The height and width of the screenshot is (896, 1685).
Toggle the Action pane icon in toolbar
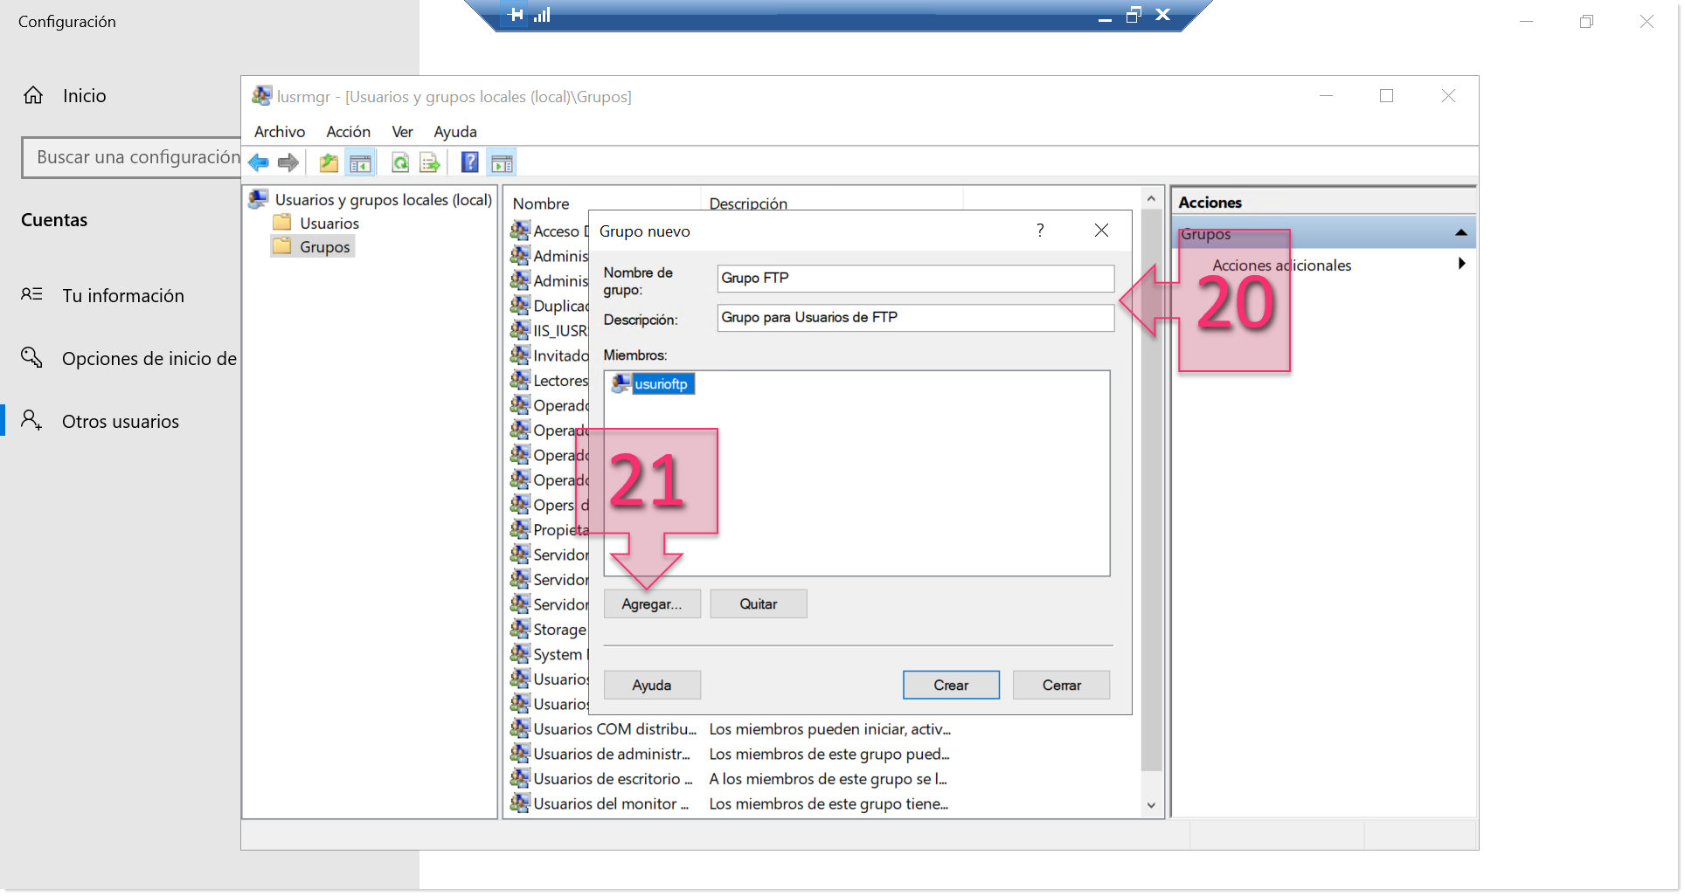[x=502, y=162]
